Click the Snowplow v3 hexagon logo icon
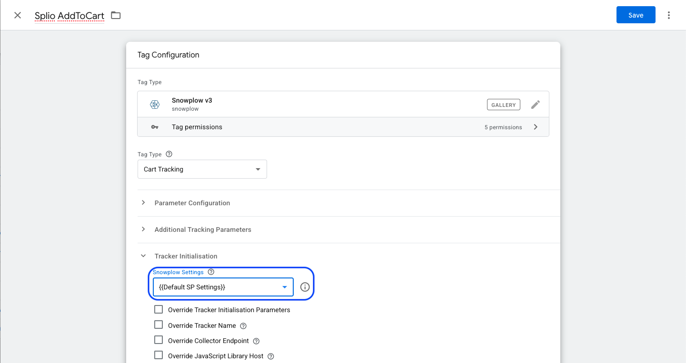 click(x=155, y=105)
